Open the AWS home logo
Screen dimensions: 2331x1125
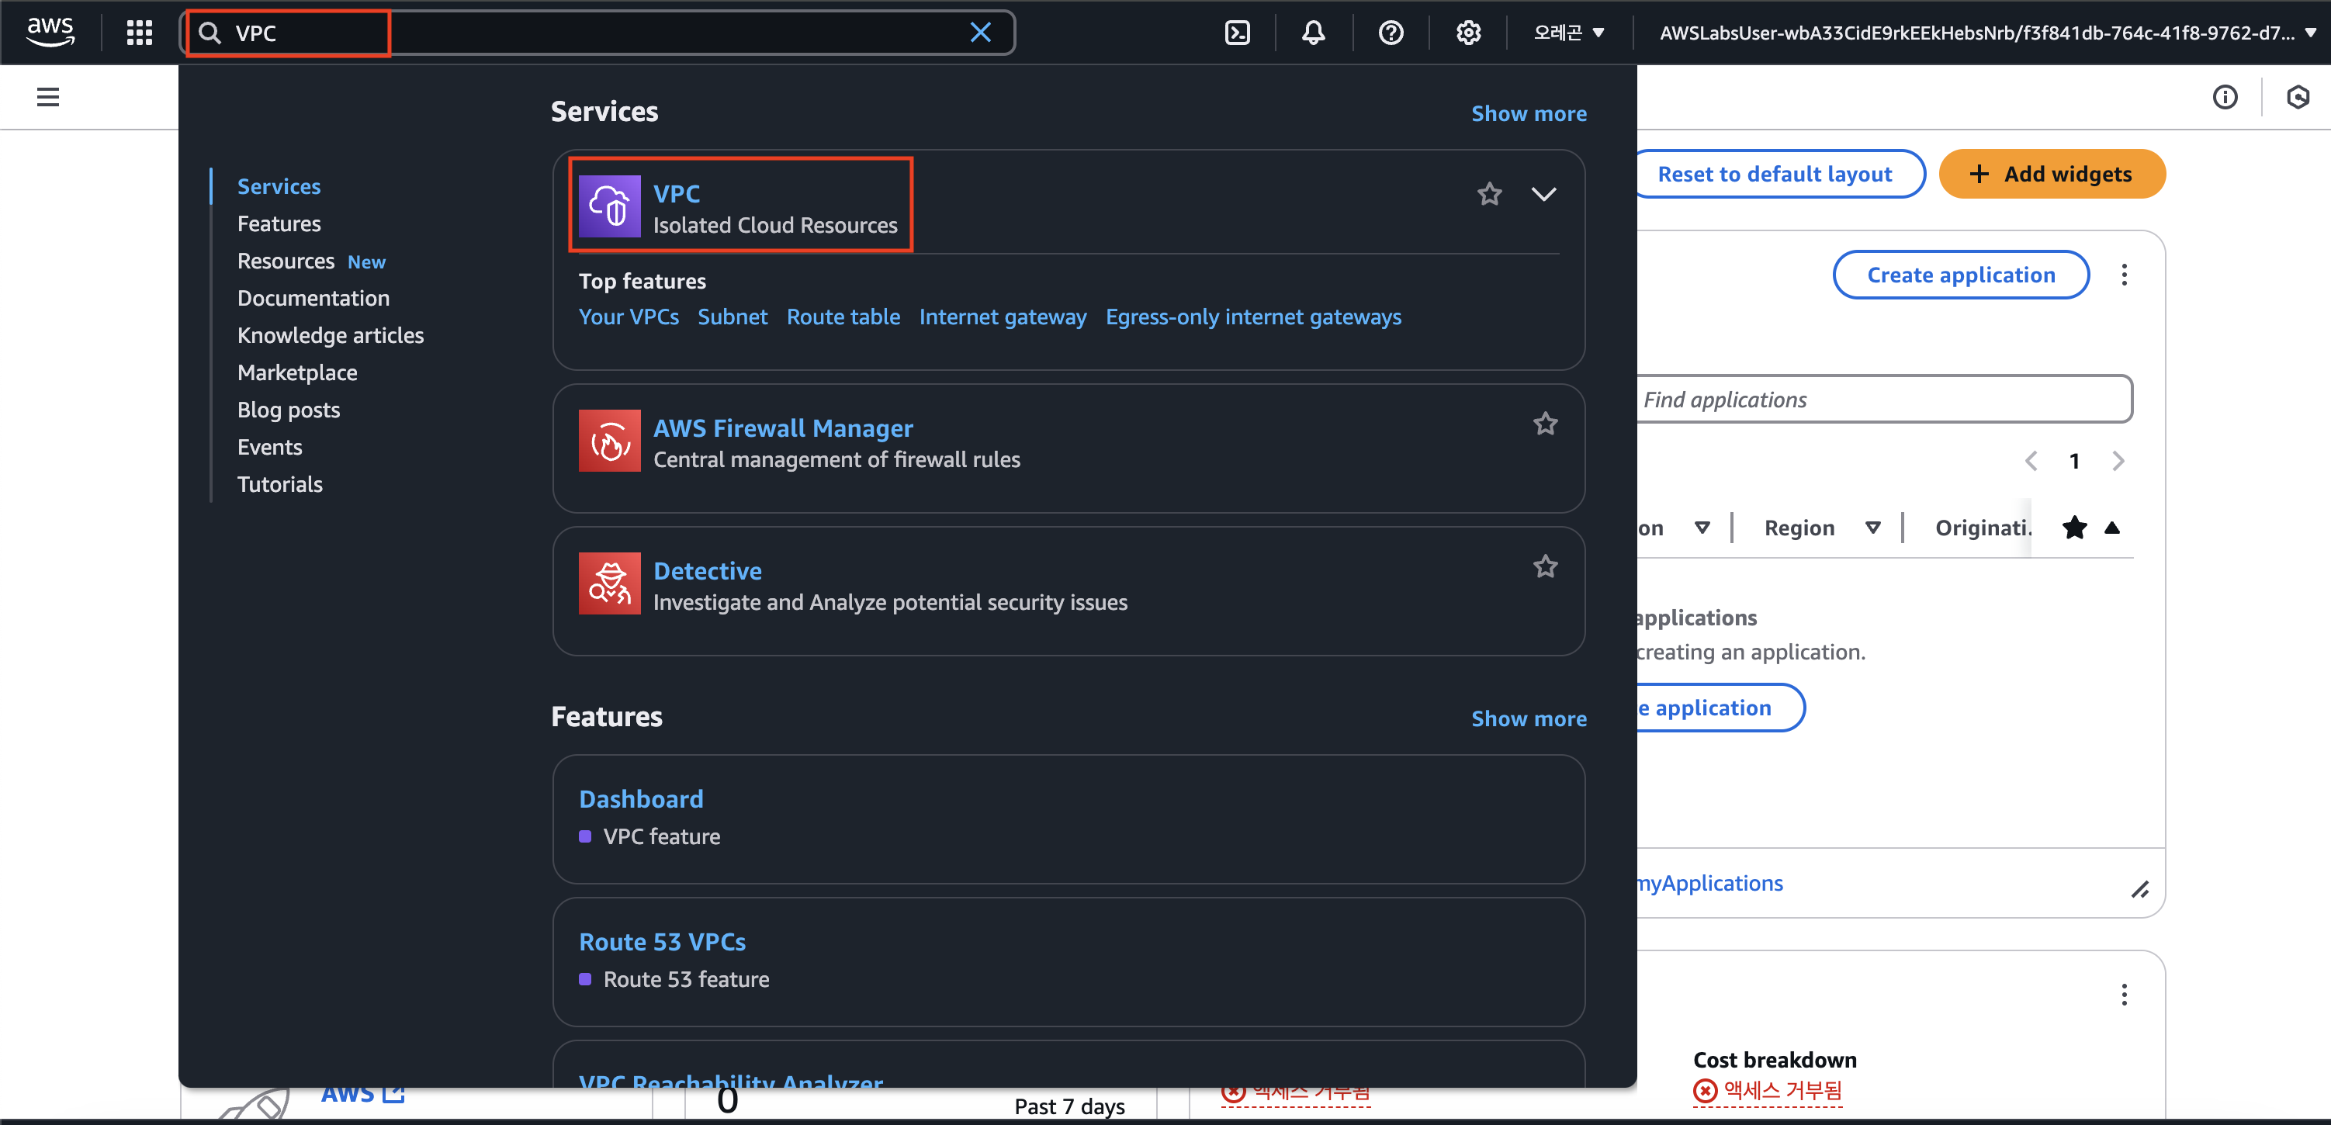point(50,33)
